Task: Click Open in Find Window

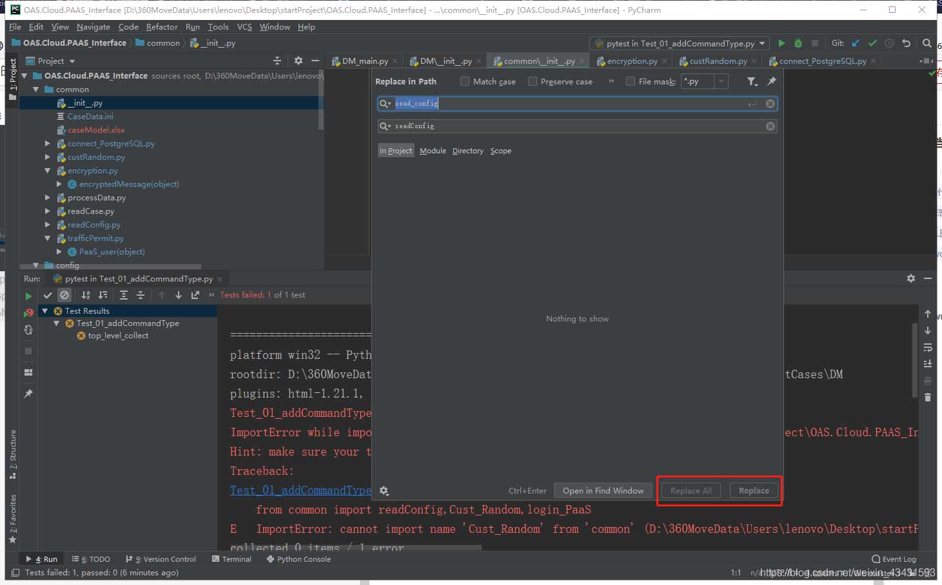Action: tap(602, 490)
